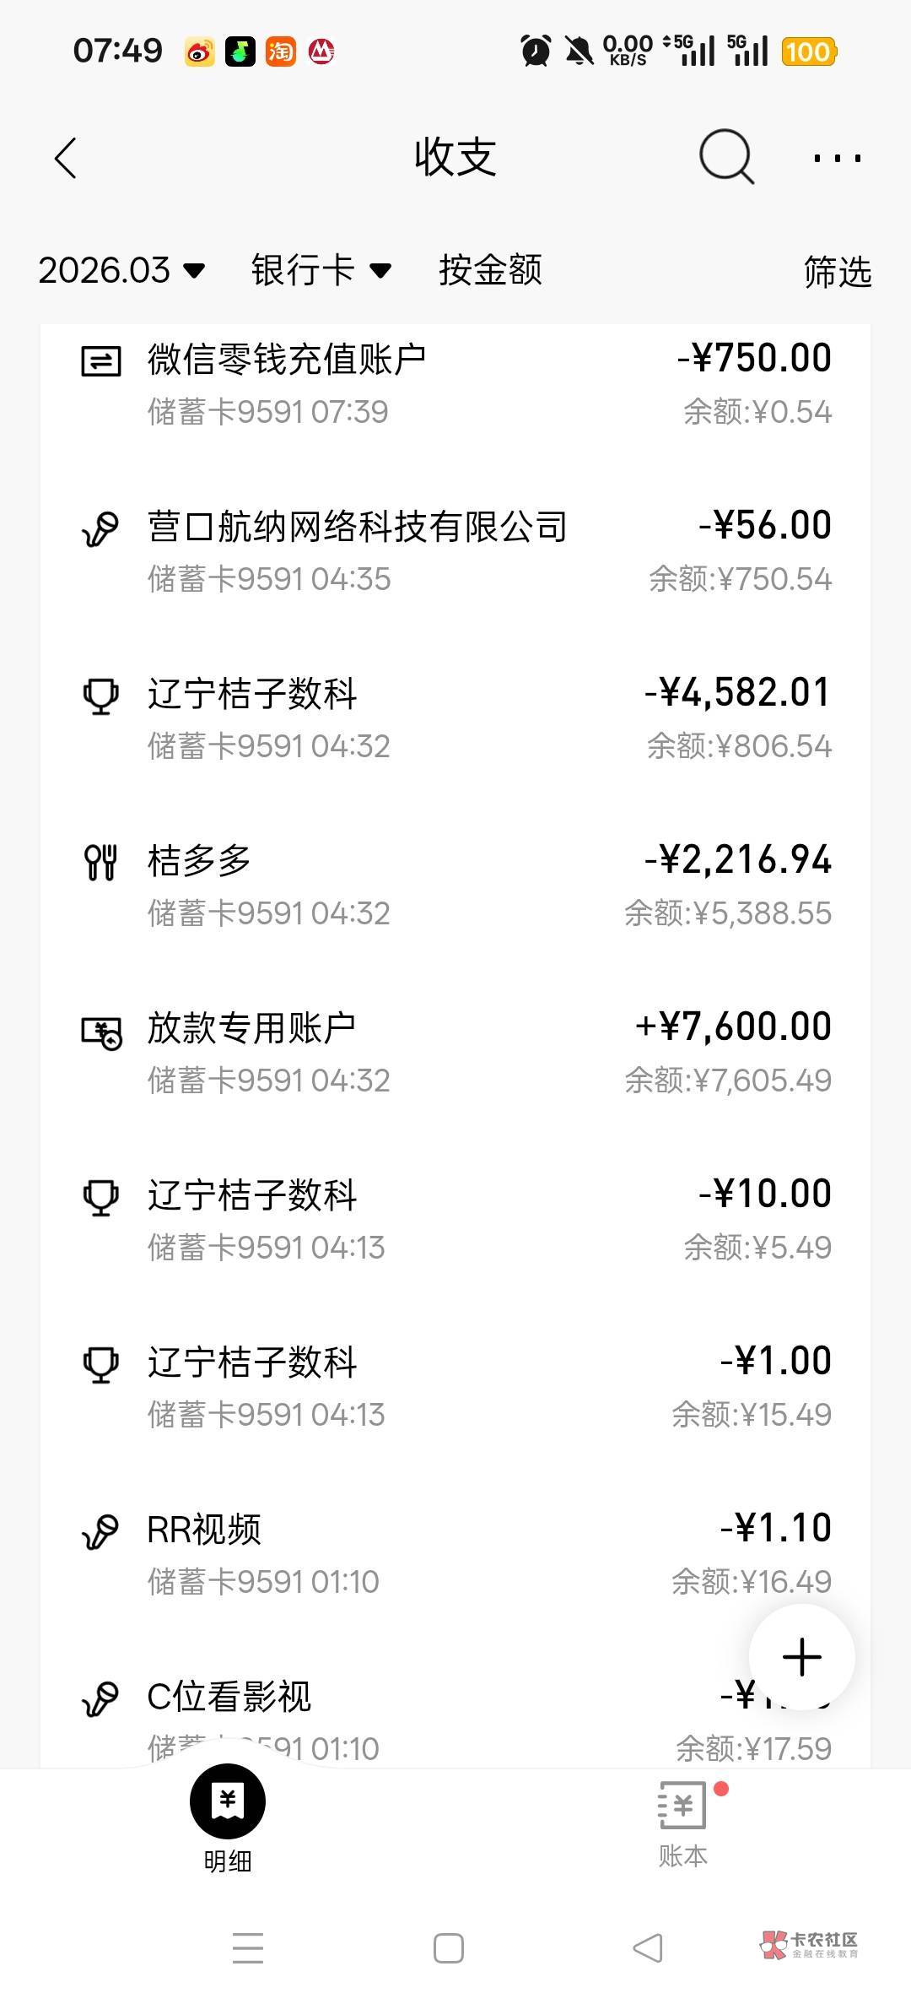Viewport: 911px width, 2004px height.
Task: Open the +¥7,600.00 放款专用账户 transaction
Action: [455, 1053]
